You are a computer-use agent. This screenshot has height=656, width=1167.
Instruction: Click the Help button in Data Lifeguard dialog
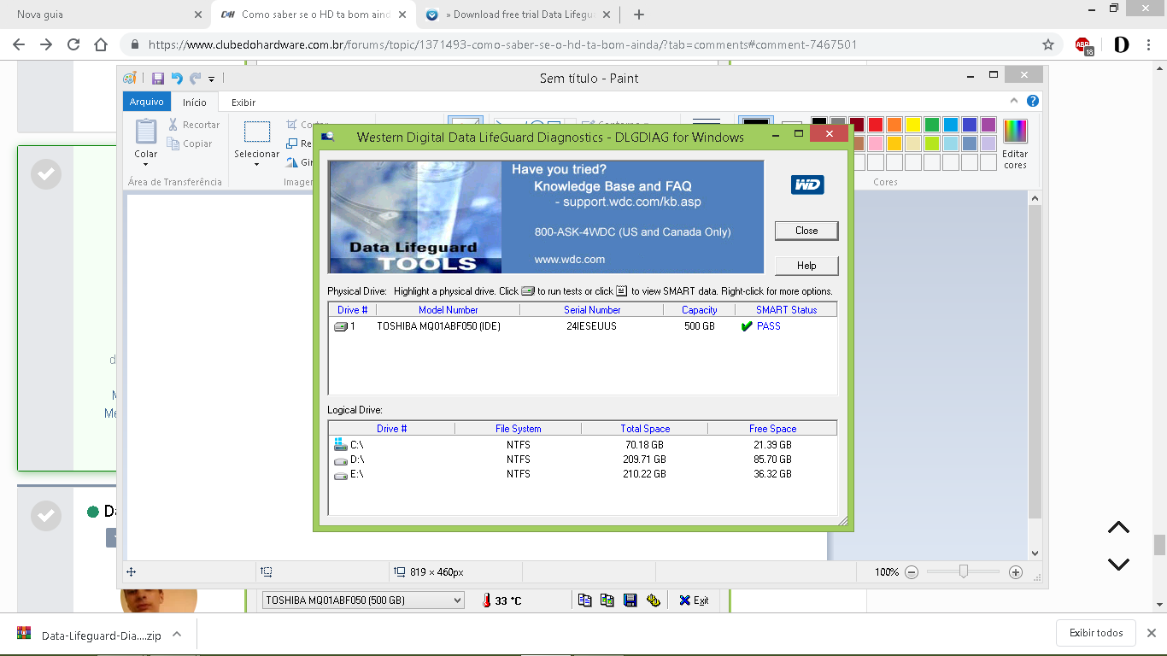[x=806, y=266]
